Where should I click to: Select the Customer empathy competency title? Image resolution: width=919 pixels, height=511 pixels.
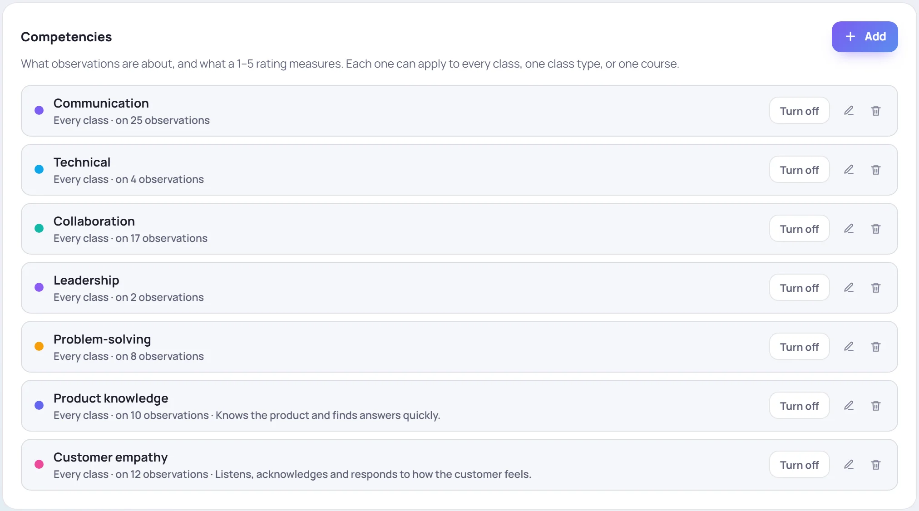(x=111, y=457)
